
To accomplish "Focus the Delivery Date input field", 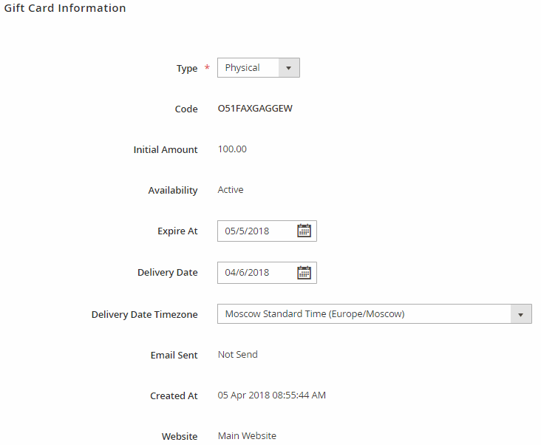I will pyautogui.click(x=267, y=273).
